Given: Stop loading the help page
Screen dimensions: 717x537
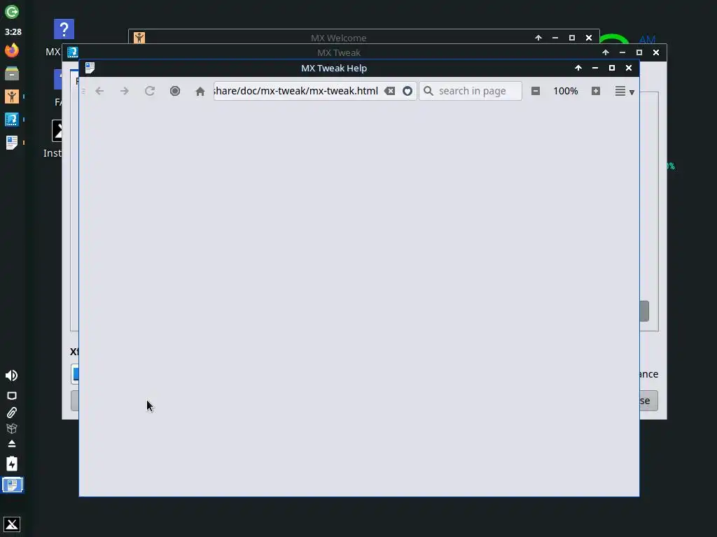Looking at the screenshot, I should pyautogui.click(x=174, y=91).
